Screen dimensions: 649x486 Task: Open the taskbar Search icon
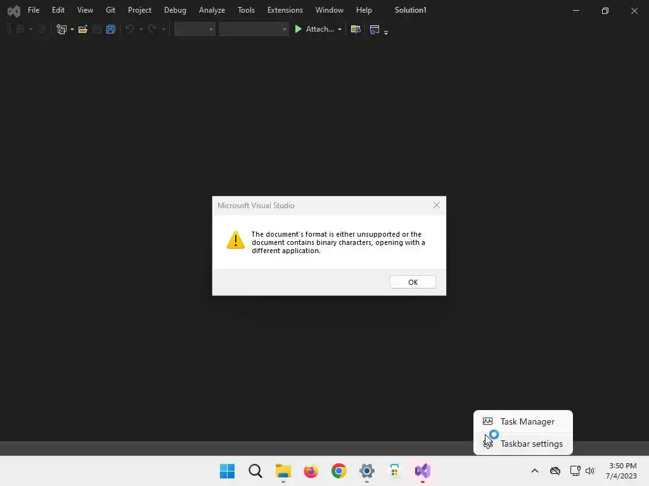pyautogui.click(x=255, y=471)
